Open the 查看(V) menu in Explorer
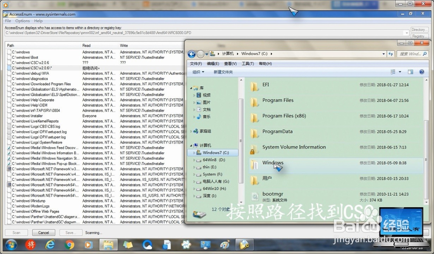The image size is (434, 254). [230, 64]
